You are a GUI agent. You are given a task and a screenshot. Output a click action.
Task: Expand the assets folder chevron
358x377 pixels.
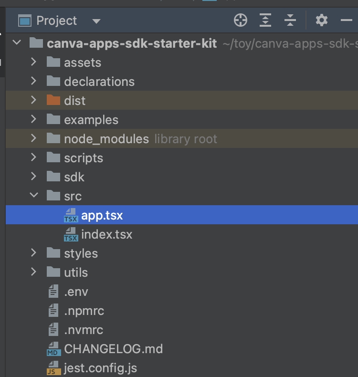(x=34, y=62)
